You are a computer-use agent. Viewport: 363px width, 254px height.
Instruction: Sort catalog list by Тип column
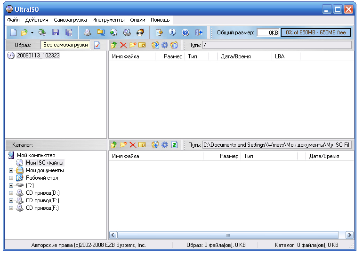pyautogui.click(x=269, y=156)
